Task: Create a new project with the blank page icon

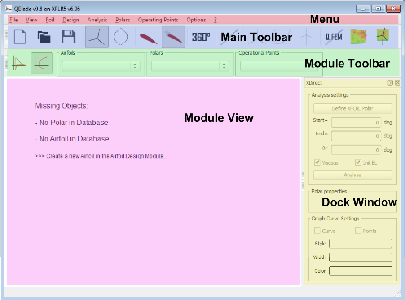Action: (20, 37)
